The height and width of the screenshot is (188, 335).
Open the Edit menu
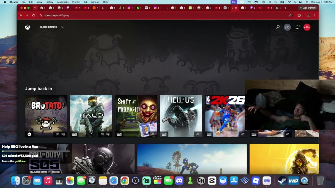tap(31, 2)
